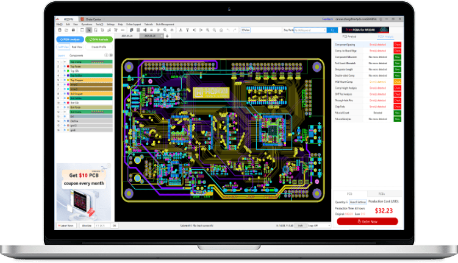Viewport: 458px width, 263px height.
Task: Click the orange Check button for Mid Mount Comp
Action: coord(397,82)
